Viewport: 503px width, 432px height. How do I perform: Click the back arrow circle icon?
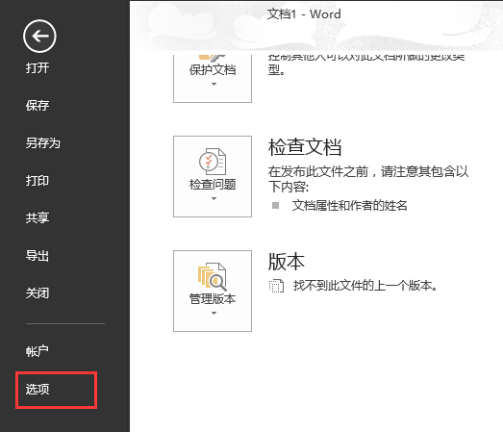click(x=39, y=36)
